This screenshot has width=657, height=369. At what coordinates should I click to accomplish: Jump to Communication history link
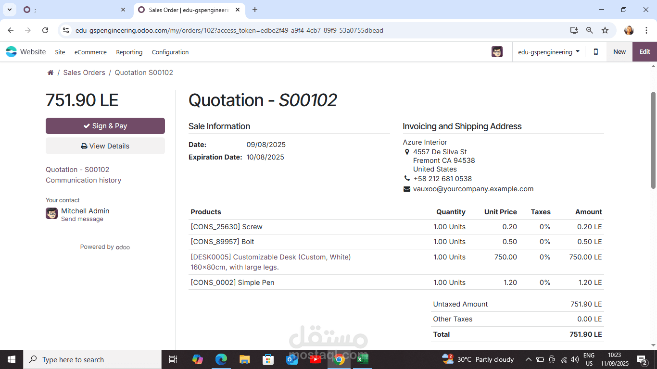[84, 180]
